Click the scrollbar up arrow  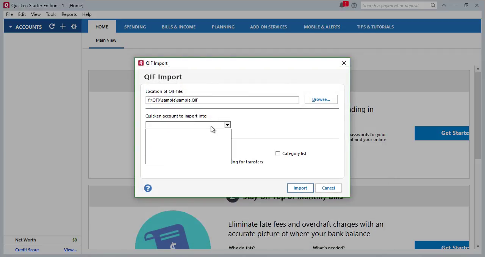(x=478, y=69)
